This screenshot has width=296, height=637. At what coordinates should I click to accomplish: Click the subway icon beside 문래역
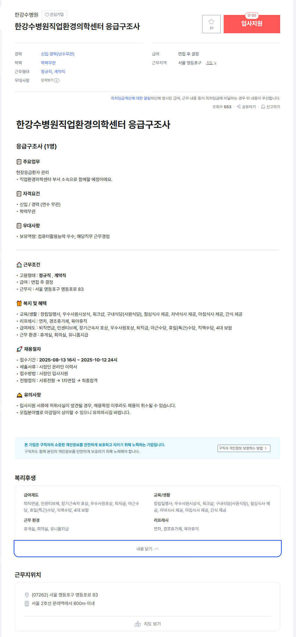27,603
